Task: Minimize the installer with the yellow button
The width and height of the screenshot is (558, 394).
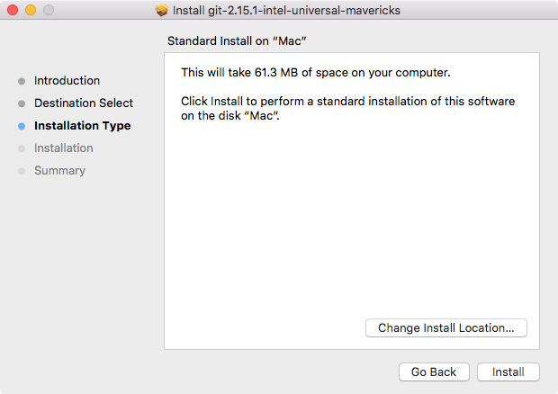Action: [31, 11]
